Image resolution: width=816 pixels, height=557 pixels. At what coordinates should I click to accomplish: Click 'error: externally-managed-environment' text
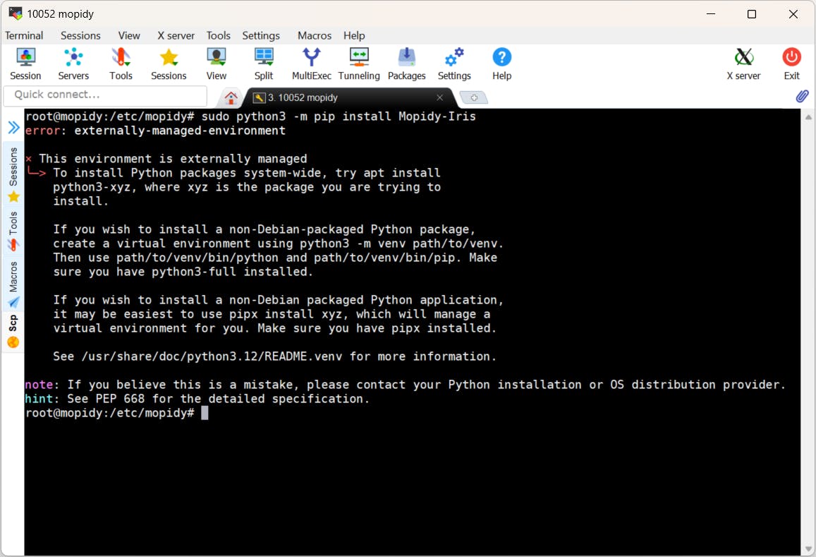click(x=155, y=131)
